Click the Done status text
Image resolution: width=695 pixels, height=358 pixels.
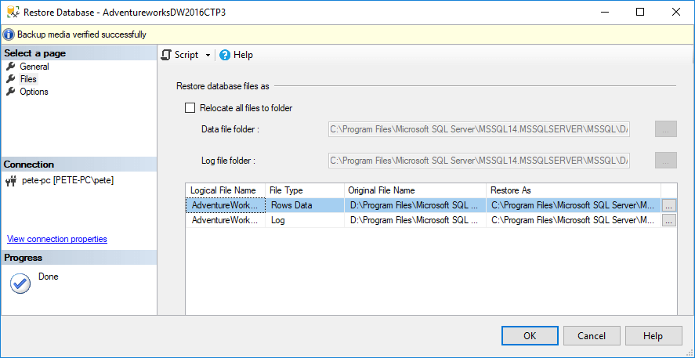tap(49, 277)
